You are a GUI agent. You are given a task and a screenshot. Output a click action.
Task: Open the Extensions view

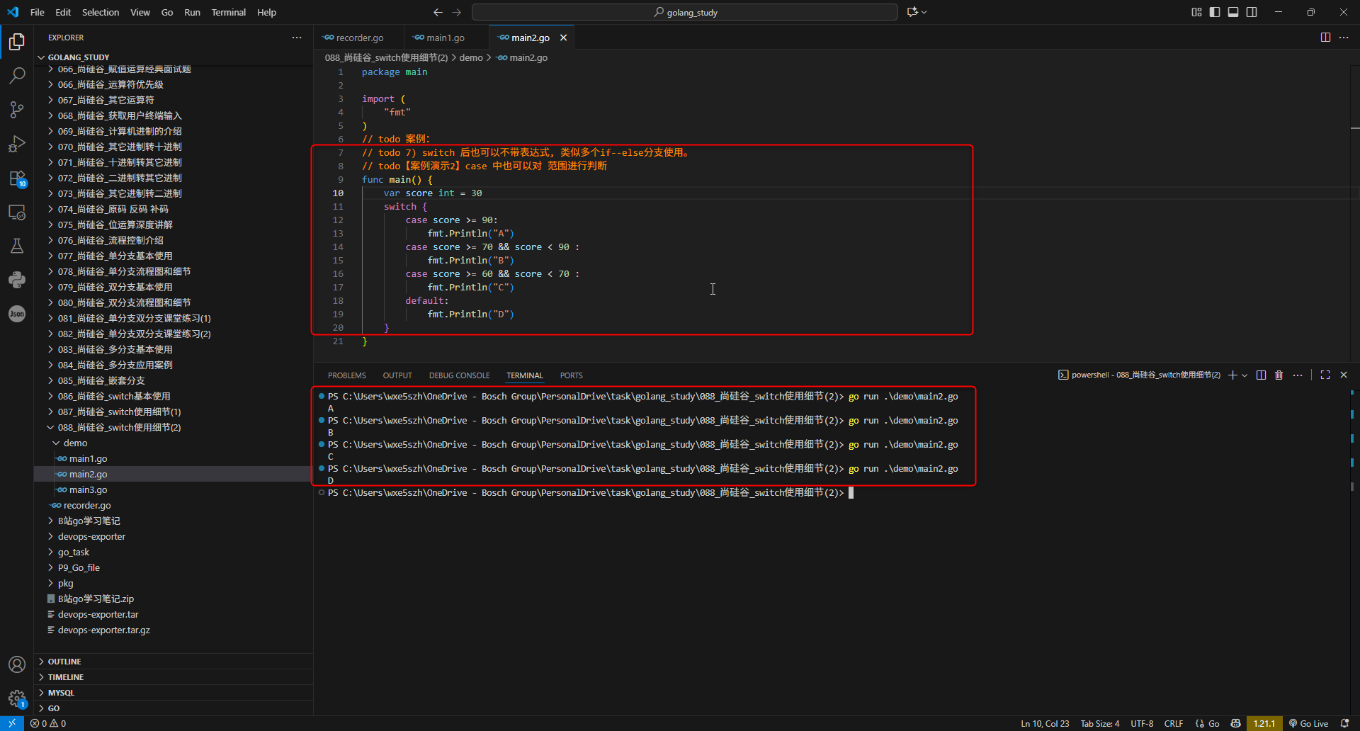click(x=17, y=178)
